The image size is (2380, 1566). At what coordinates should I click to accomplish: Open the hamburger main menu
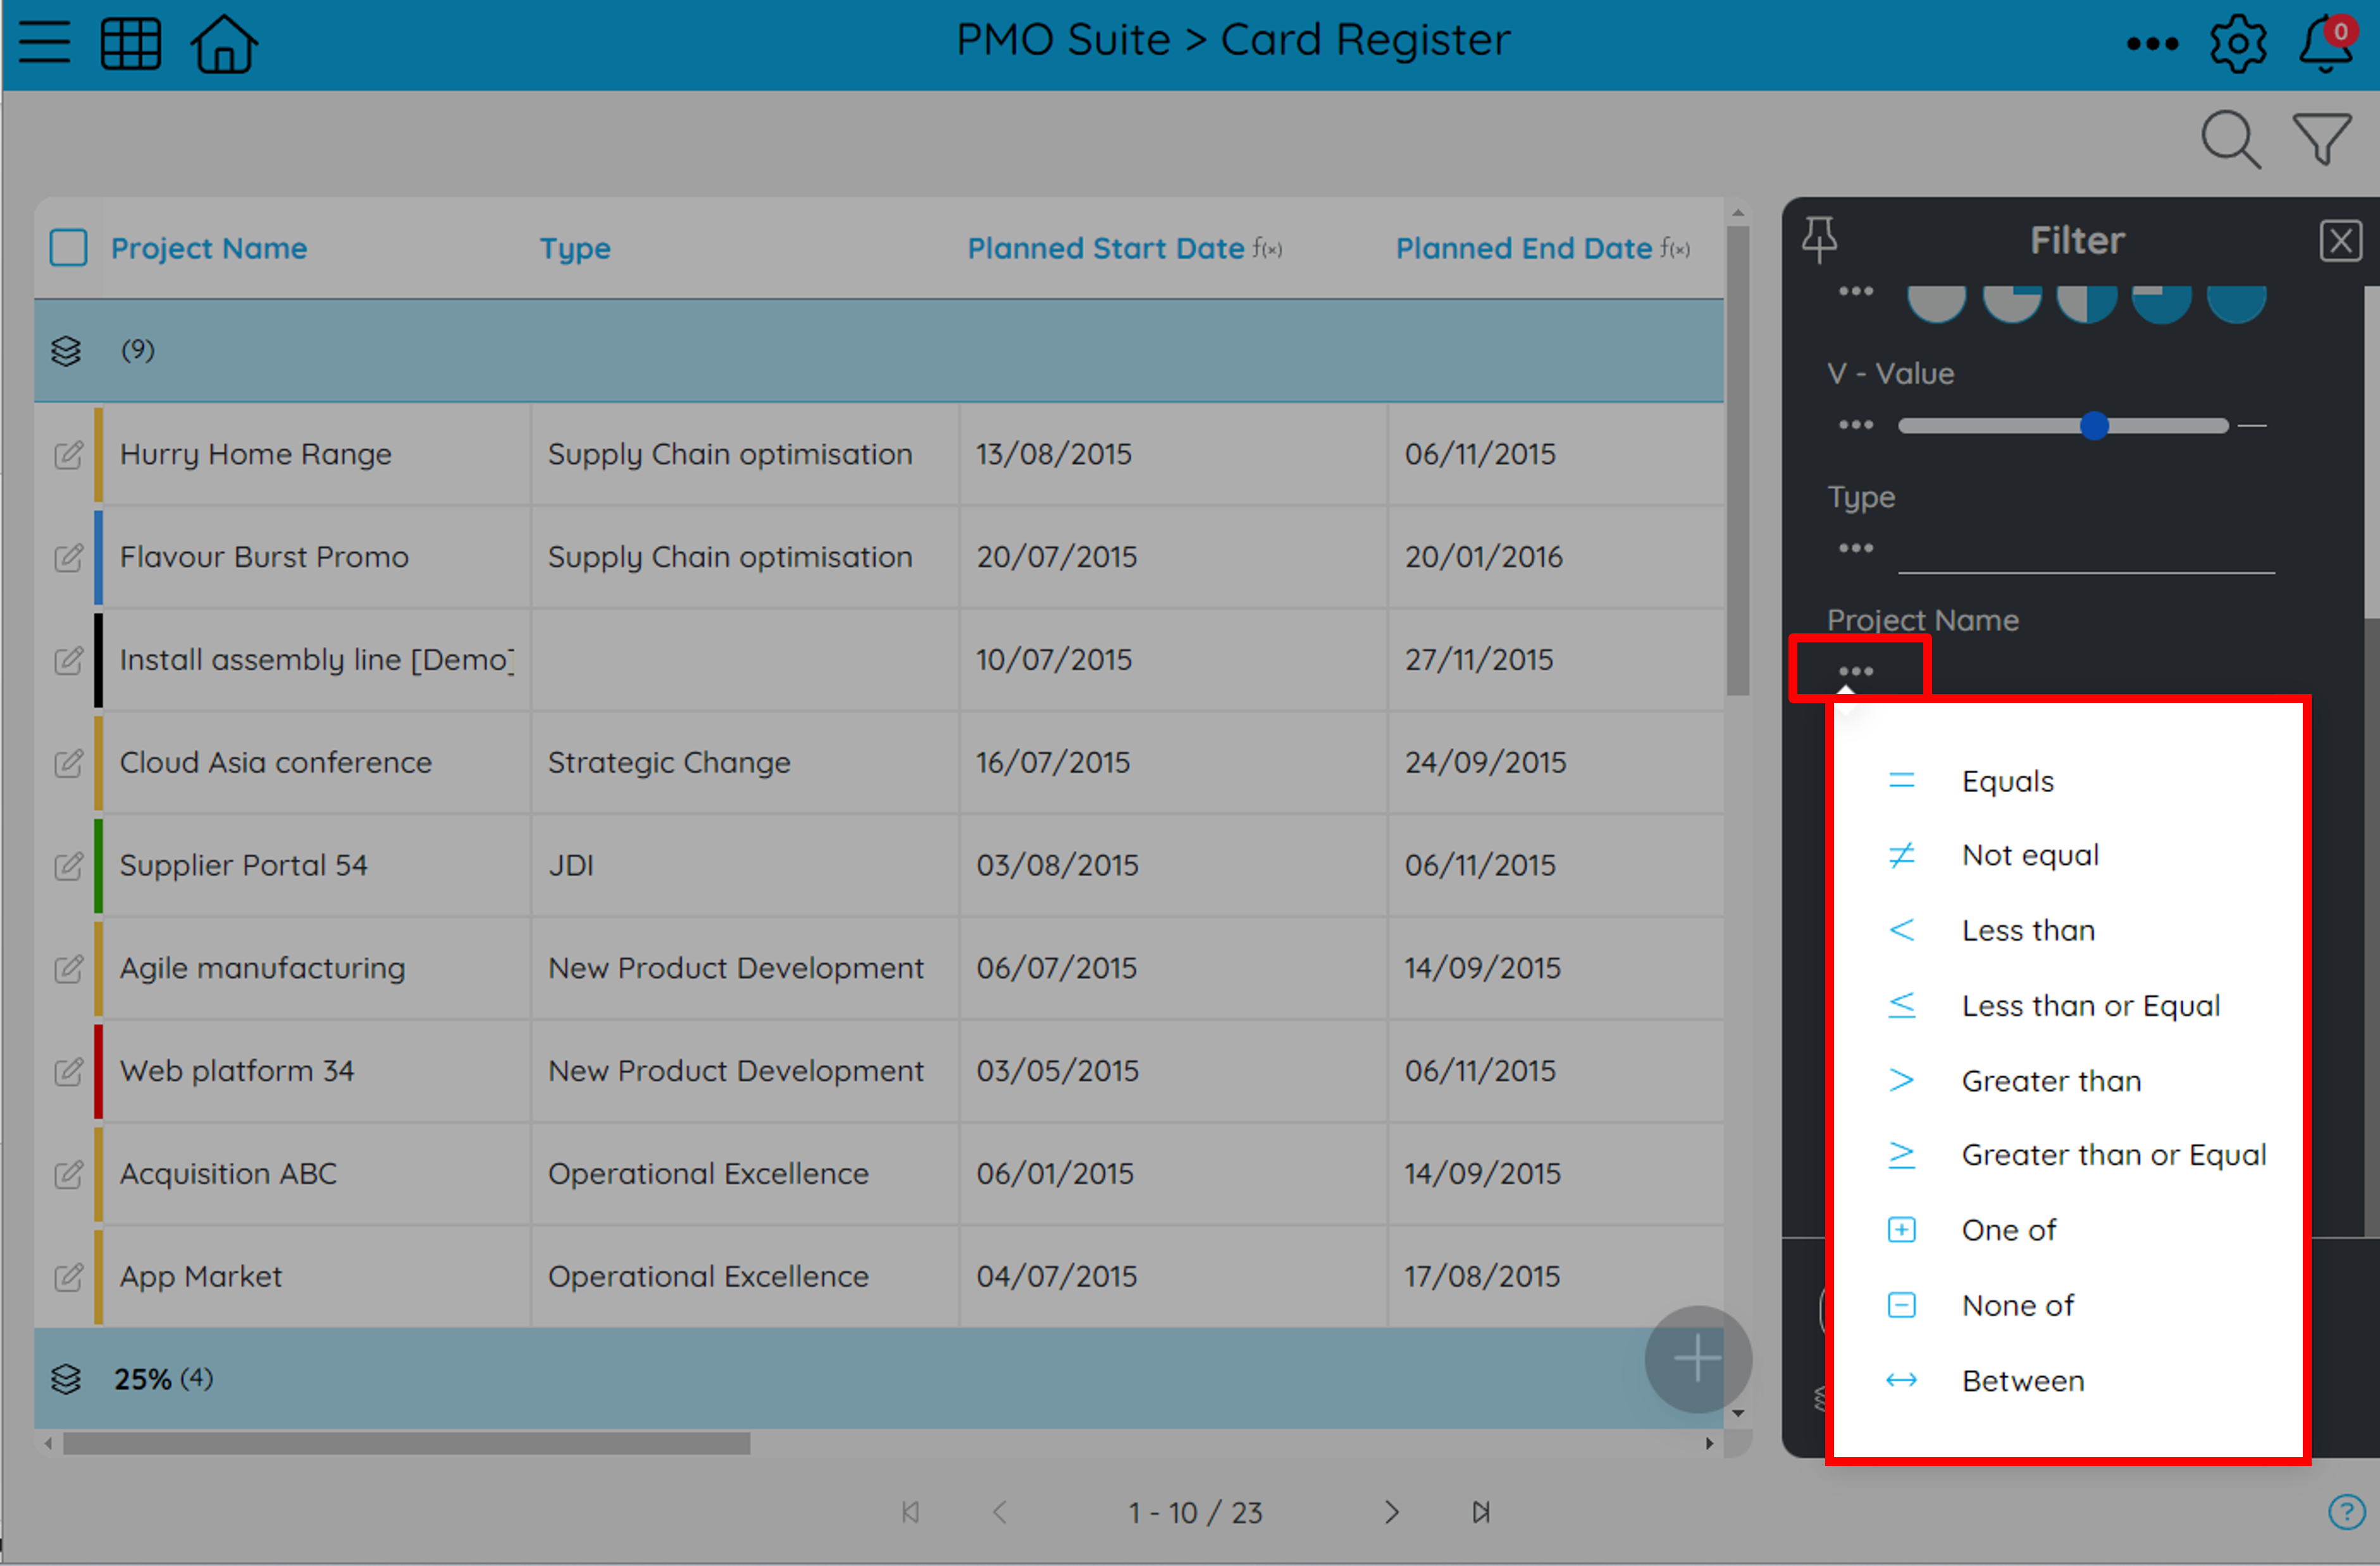44,43
